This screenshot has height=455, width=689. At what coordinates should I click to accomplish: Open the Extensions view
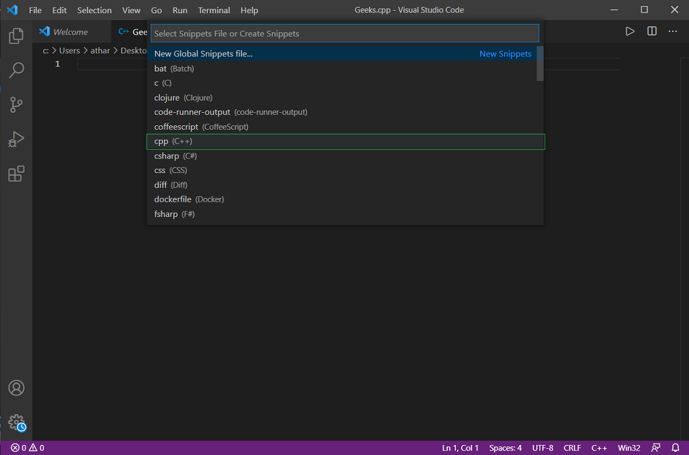tap(16, 174)
